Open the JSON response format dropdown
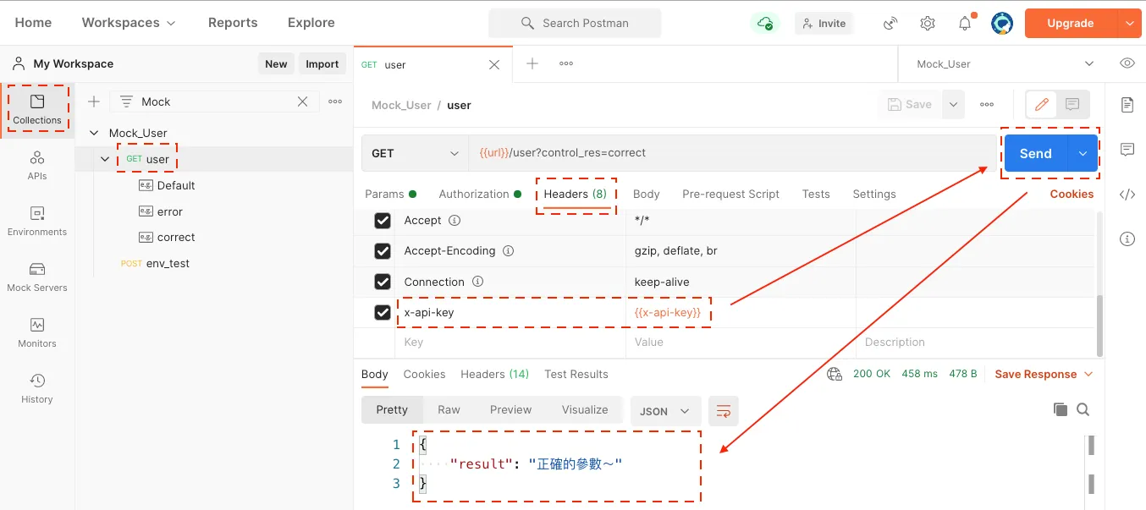This screenshot has width=1146, height=510. 665,411
